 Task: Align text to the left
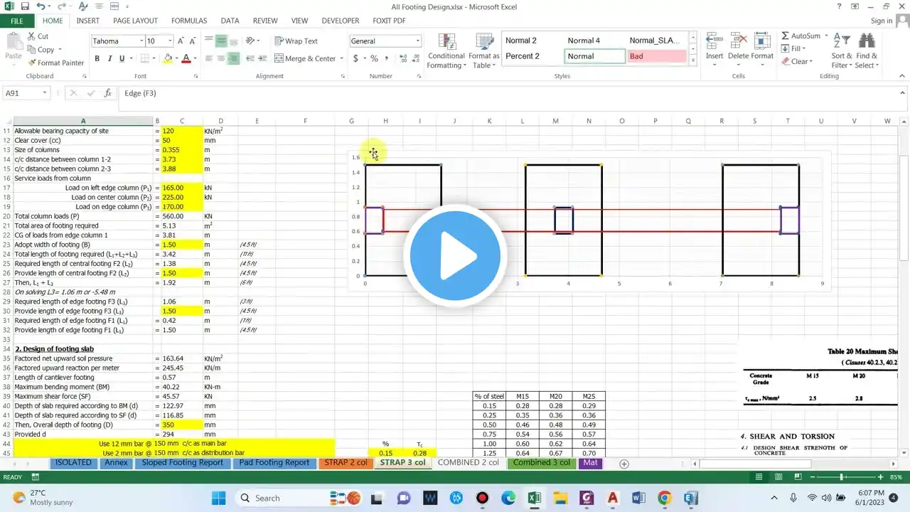tap(210, 58)
